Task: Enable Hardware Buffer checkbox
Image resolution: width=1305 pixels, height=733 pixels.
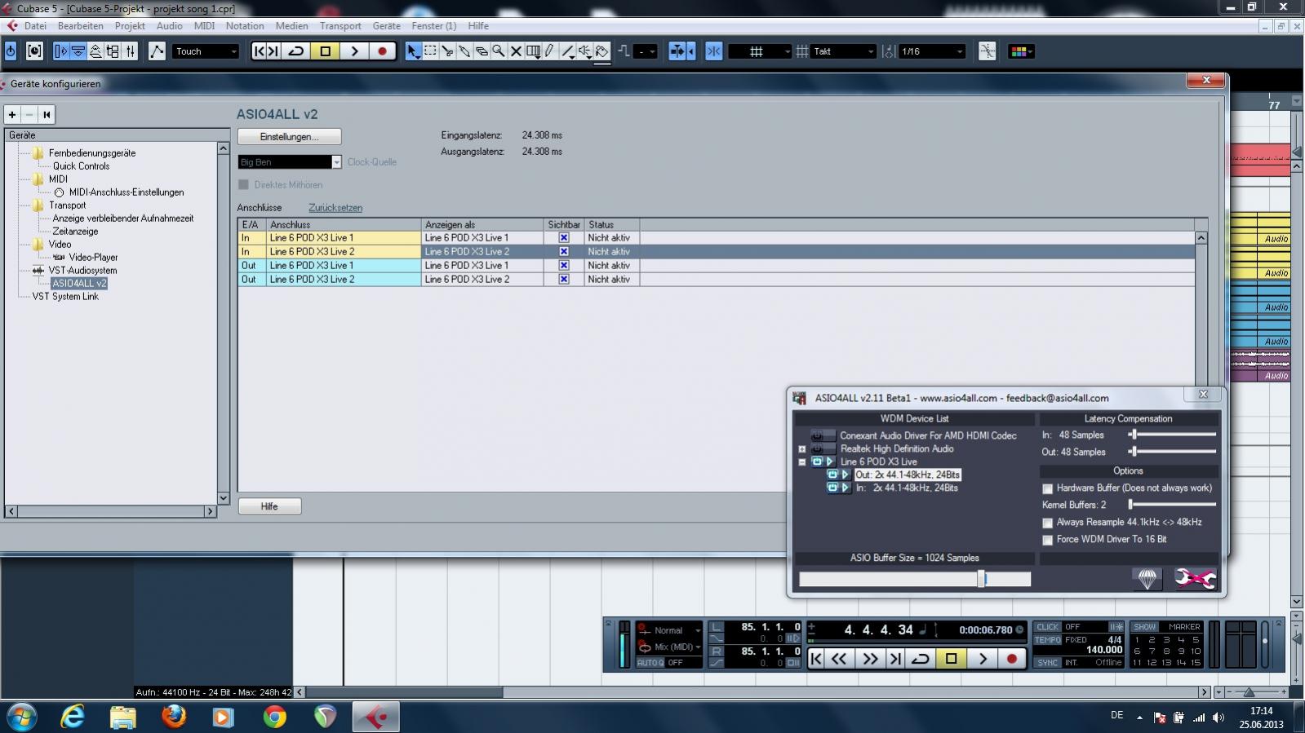Action: click(1047, 488)
